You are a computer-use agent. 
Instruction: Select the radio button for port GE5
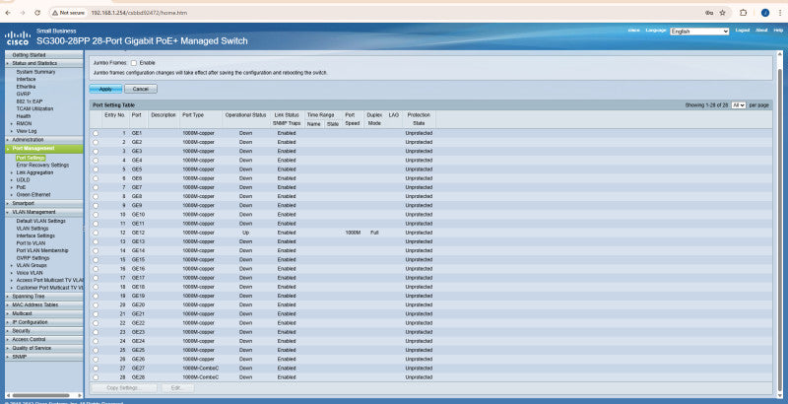(x=96, y=169)
